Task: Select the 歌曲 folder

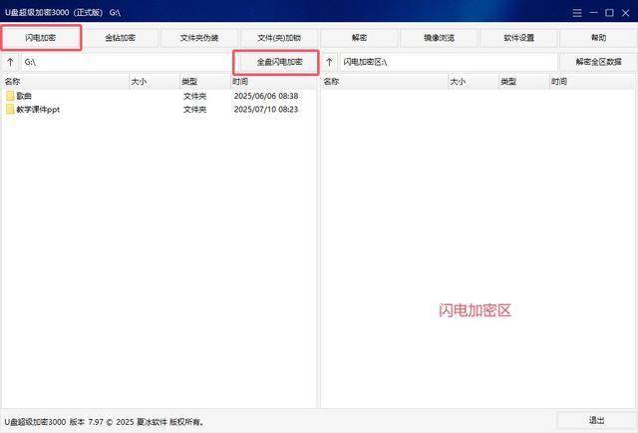Action: [159, 96]
